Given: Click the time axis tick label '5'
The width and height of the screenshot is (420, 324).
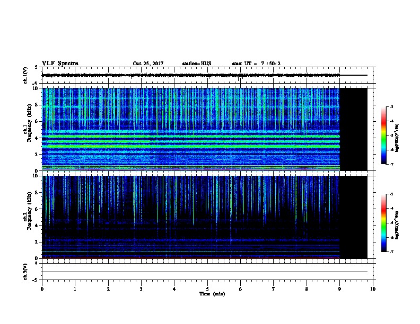Looking at the screenshot, I should pos(207,289).
